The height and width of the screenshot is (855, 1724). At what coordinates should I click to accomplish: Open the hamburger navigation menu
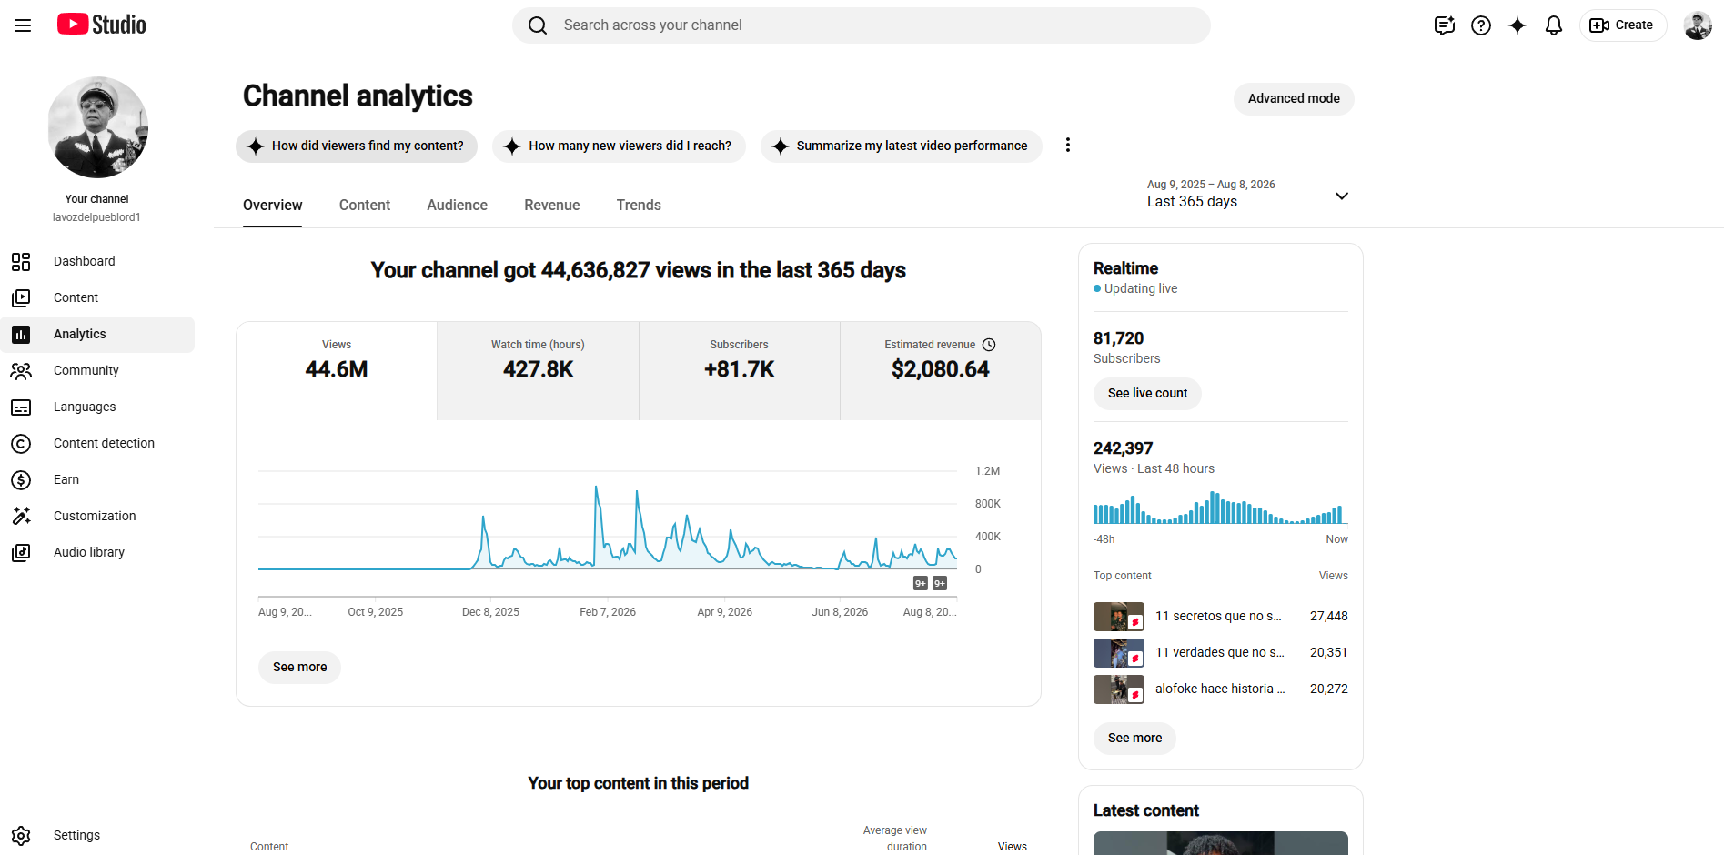[23, 25]
